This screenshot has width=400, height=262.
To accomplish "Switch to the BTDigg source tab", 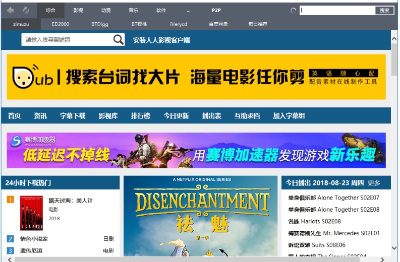I will coord(100,24).
